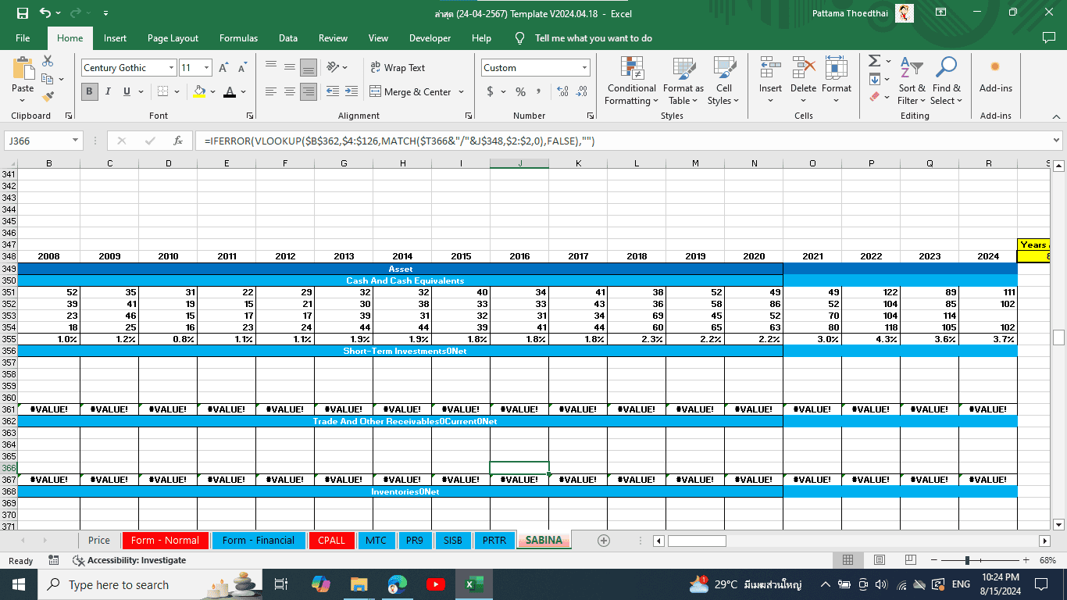Click the Conditional Formatting icon
The height and width of the screenshot is (600, 1067).
tap(631, 69)
